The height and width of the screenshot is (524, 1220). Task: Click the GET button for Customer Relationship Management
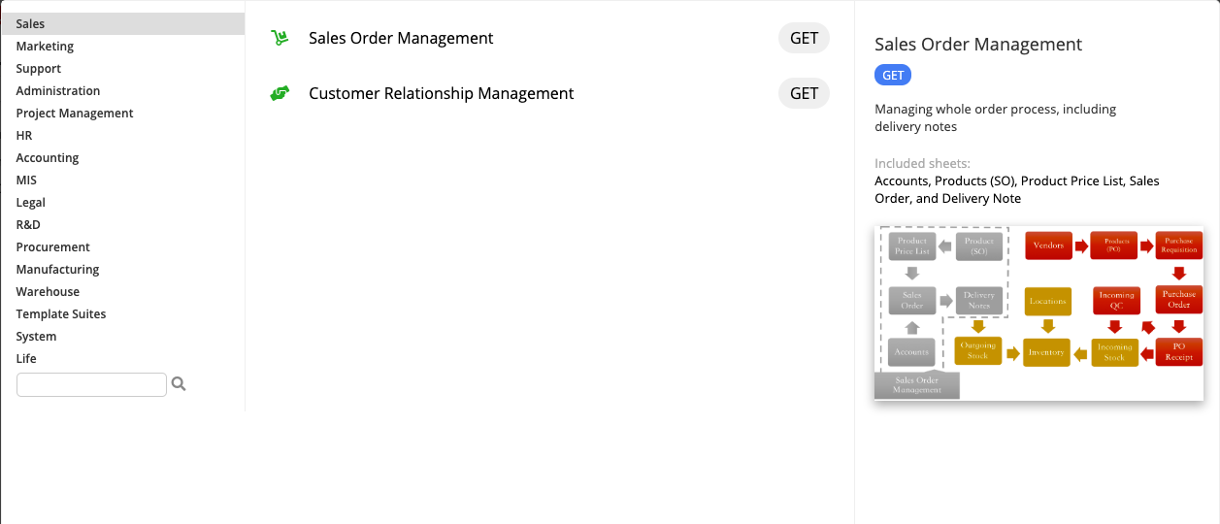(804, 94)
